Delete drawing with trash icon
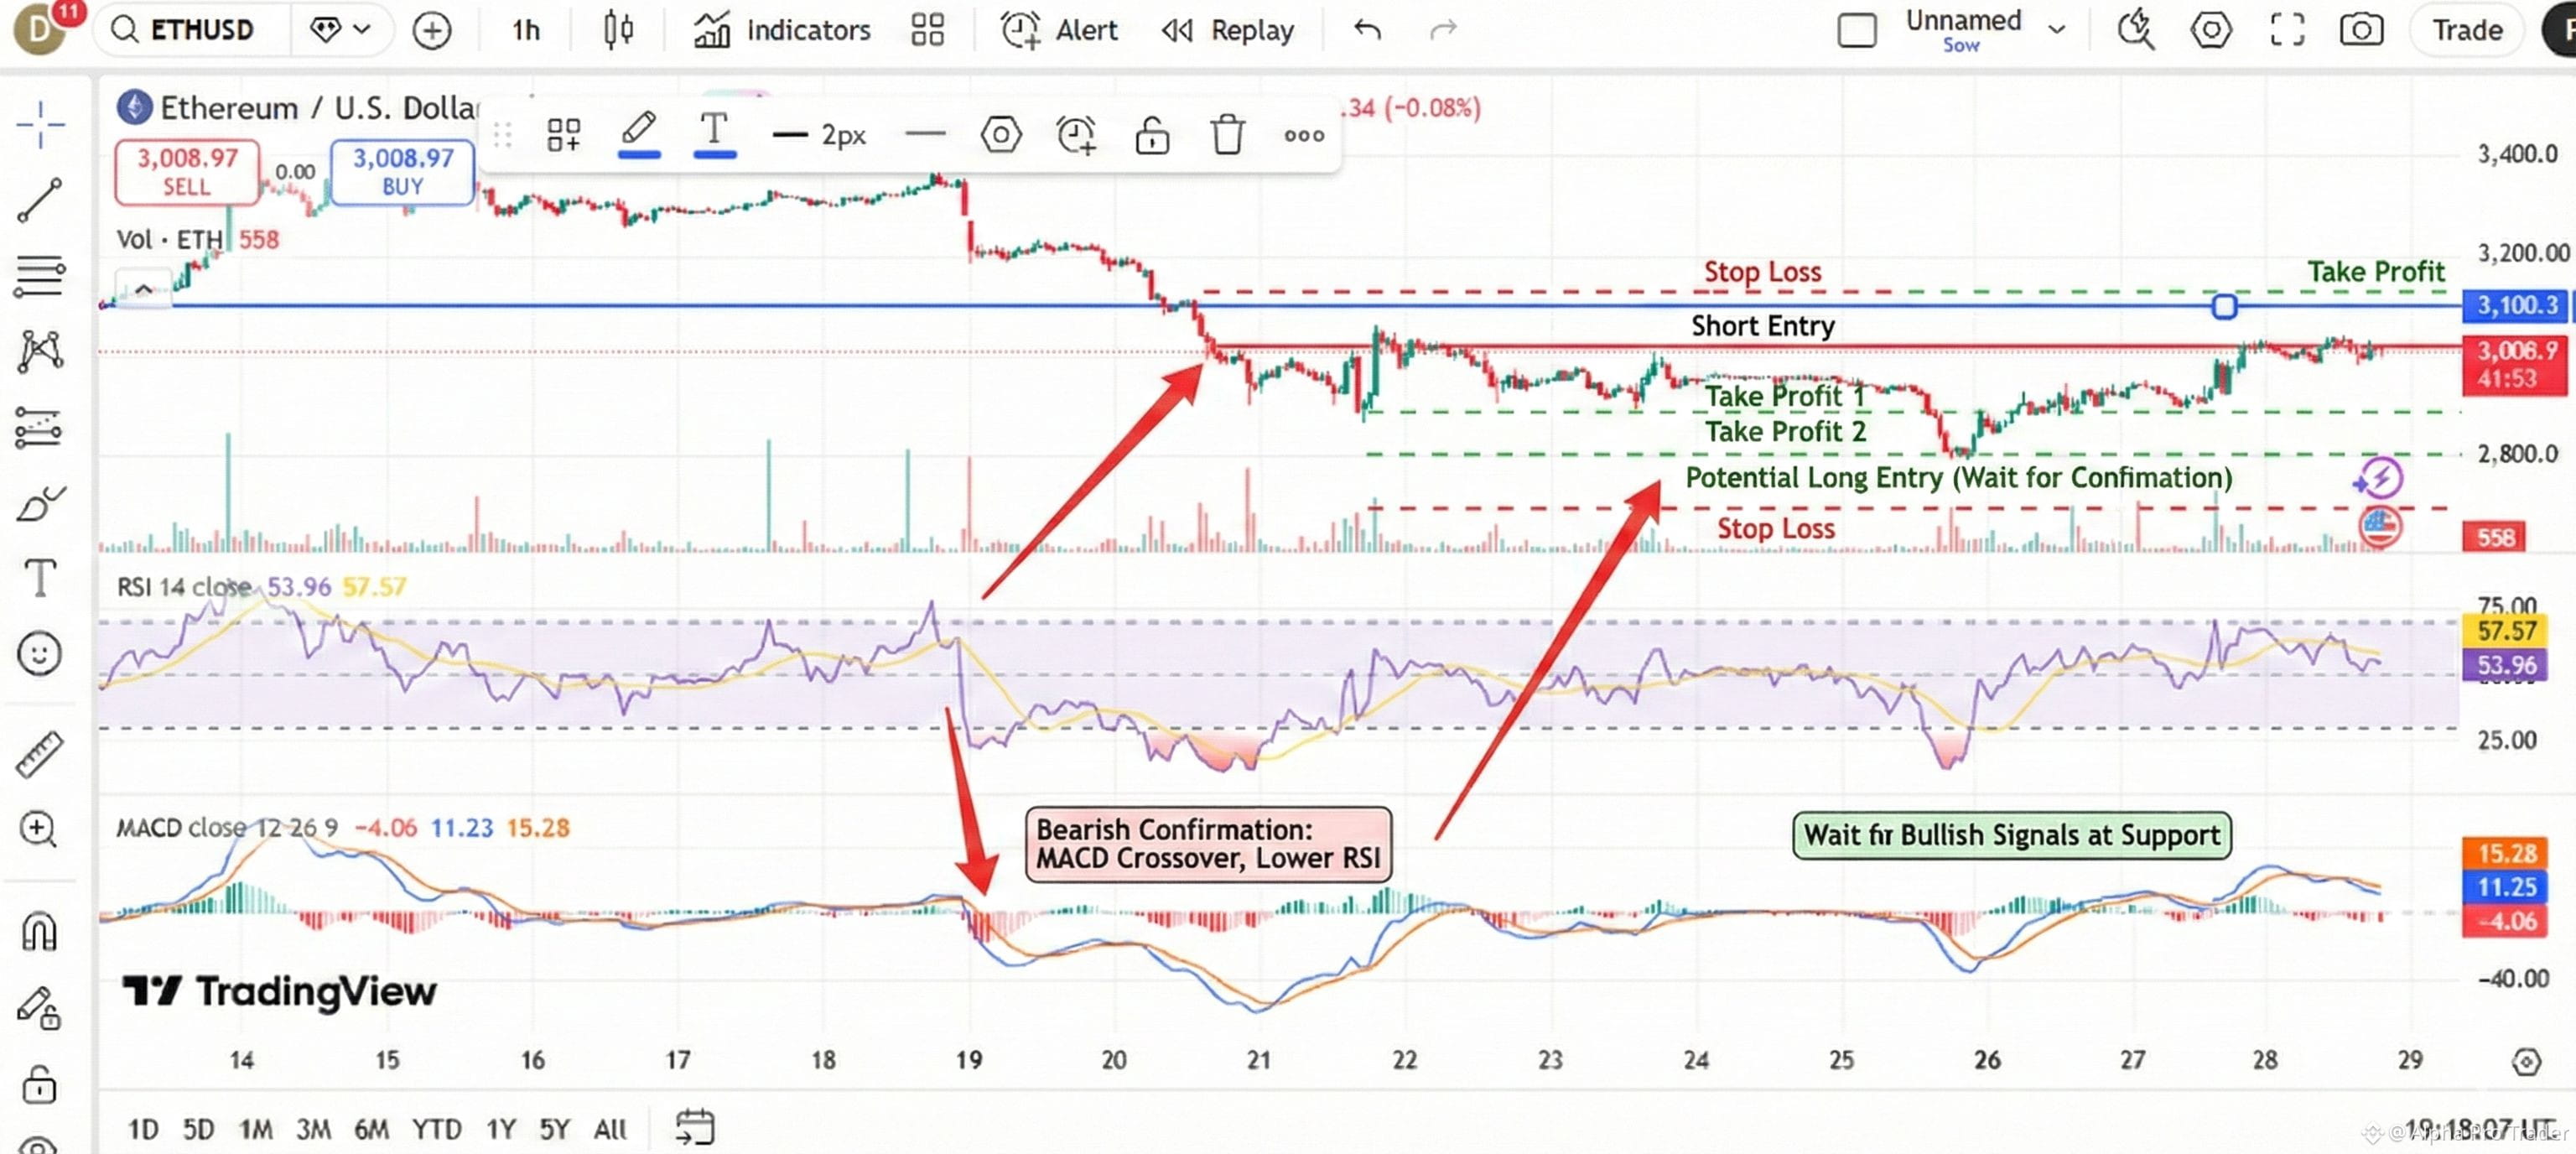This screenshot has height=1154, width=2576. pos(1227,134)
